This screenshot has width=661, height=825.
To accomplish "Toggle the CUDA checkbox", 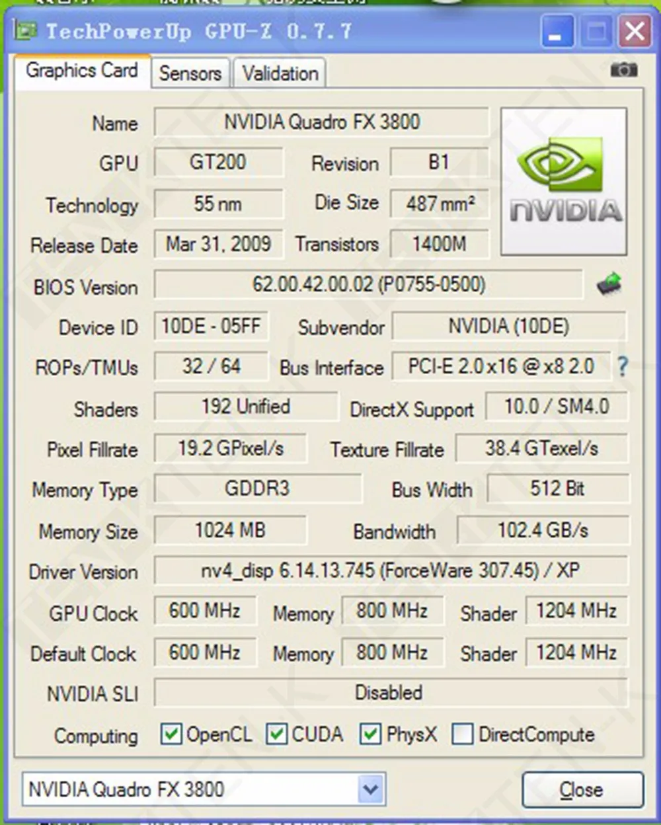I will [x=276, y=734].
